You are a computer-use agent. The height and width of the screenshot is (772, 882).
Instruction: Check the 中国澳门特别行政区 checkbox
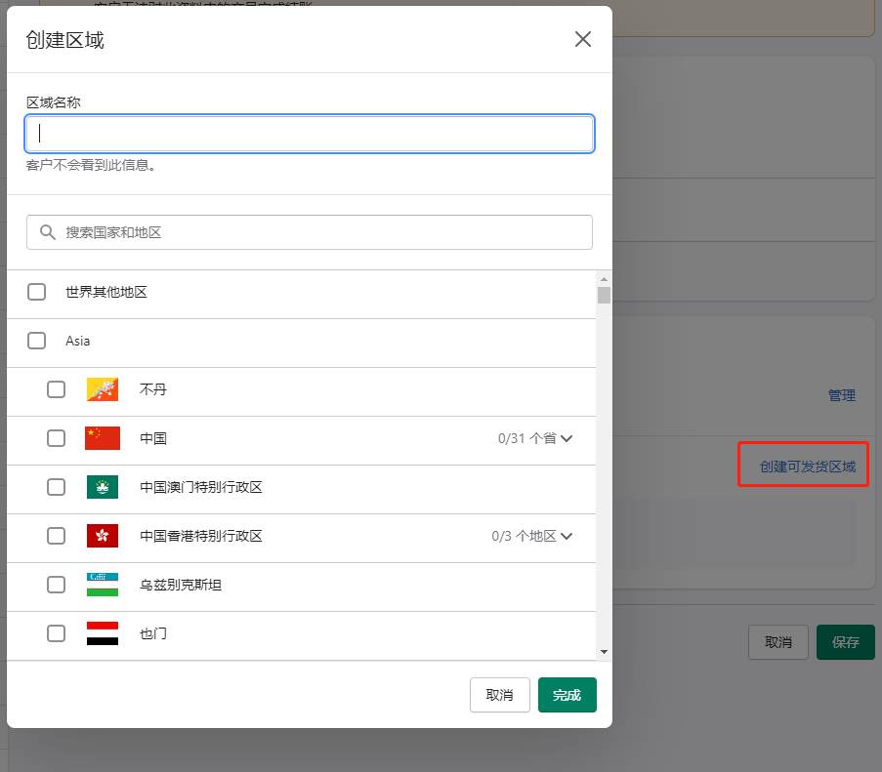coord(56,487)
